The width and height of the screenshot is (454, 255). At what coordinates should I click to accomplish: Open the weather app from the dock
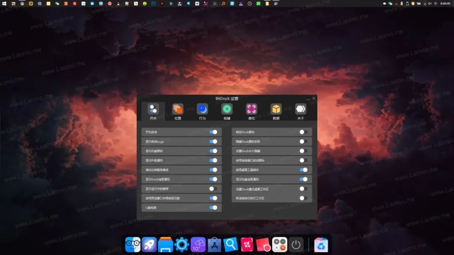pos(198,244)
